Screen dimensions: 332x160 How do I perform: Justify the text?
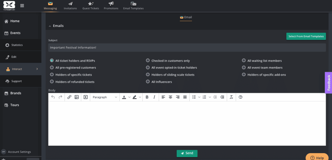[x=185, y=97]
